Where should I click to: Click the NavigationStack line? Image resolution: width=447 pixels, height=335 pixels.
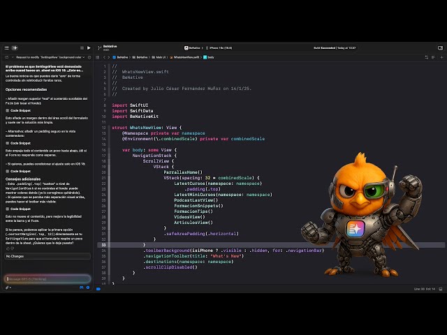[x=154, y=156]
